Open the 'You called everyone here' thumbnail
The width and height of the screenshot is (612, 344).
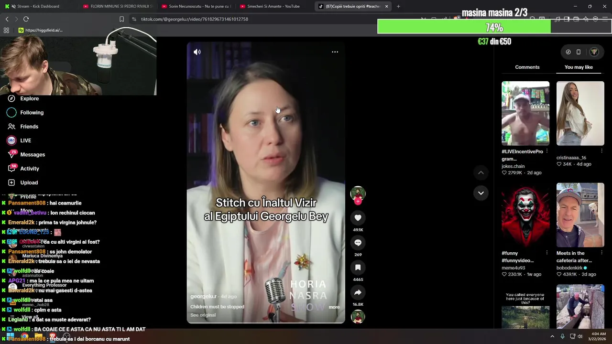pyautogui.click(x=525, y=306)
